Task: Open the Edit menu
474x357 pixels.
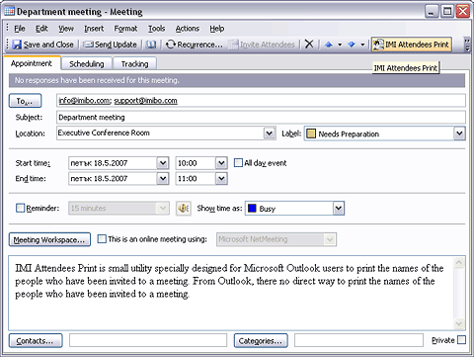Action: click(x=41, y=29)
